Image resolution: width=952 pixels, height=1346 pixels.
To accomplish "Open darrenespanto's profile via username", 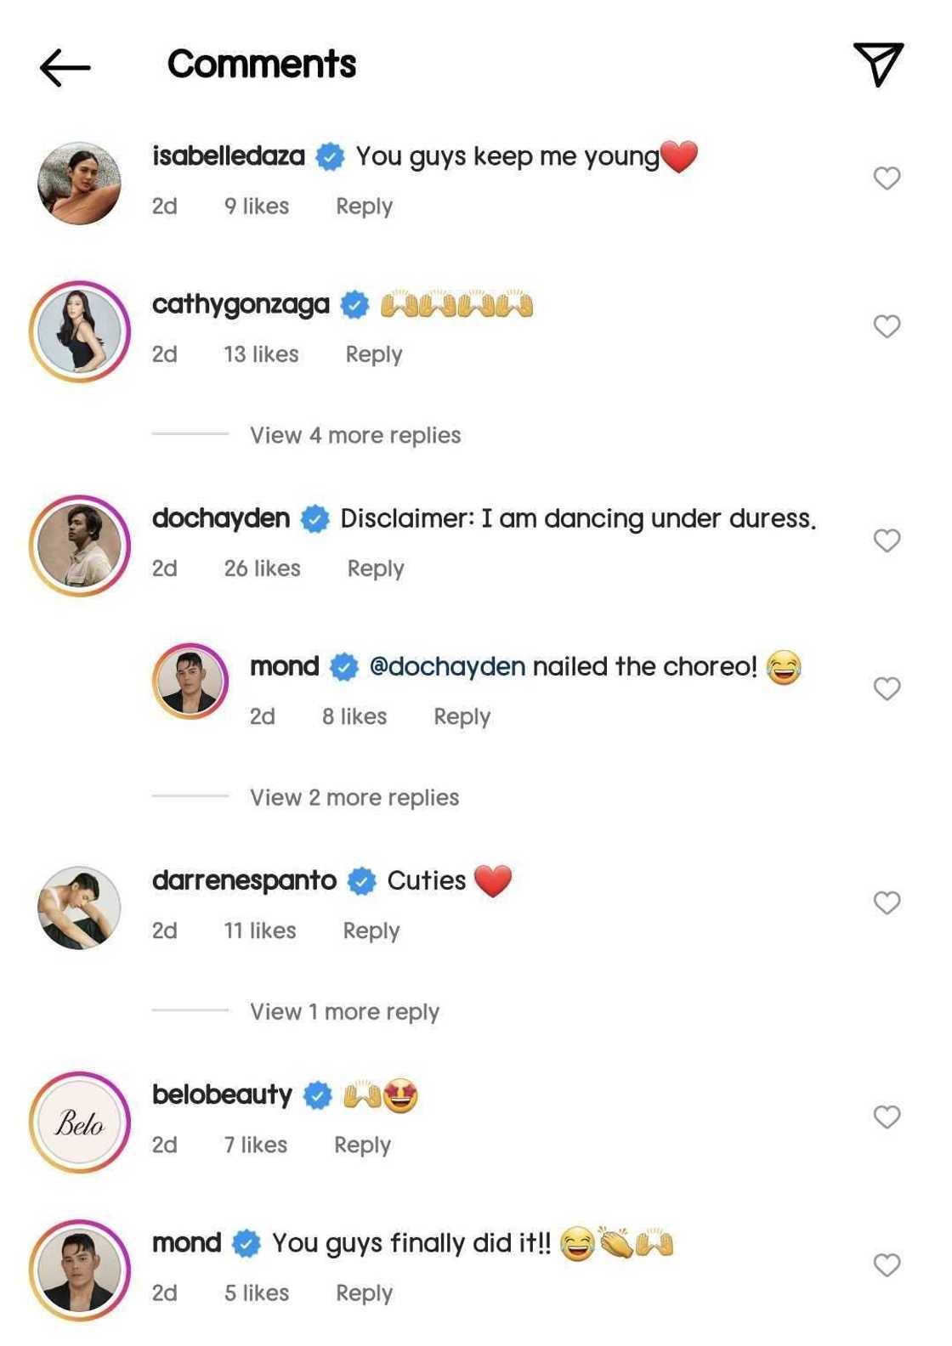I will pyautogui.click(x=244, y=880).
